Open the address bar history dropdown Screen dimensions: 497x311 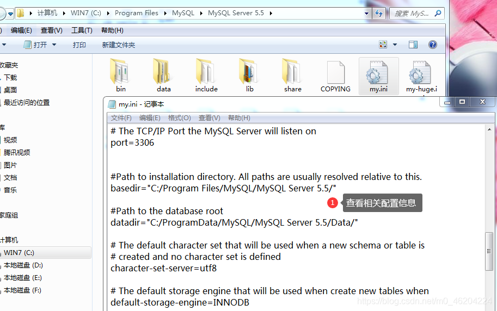point(366,13)
